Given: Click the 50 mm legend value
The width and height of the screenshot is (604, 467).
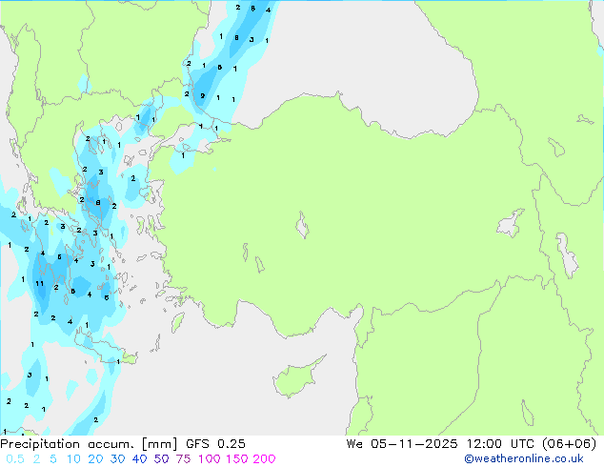Looking at the screenshot, I should coord(161,459).
